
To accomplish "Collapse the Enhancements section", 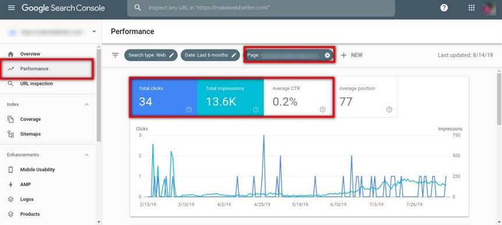I will point(86,155).
